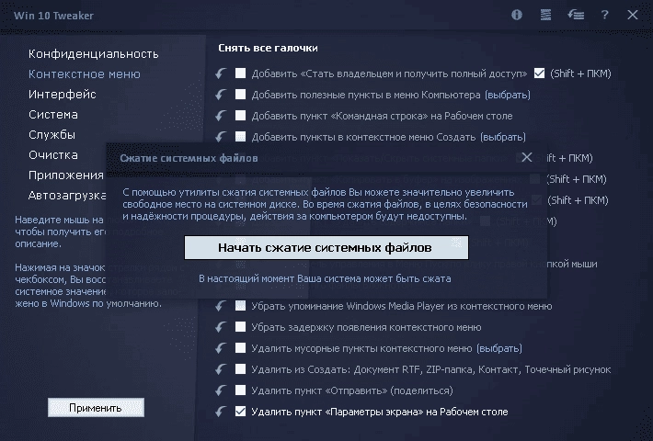Open Очистка section
Image resolution: width=653 pixels, height=441 pixels.
click(53, 154)
